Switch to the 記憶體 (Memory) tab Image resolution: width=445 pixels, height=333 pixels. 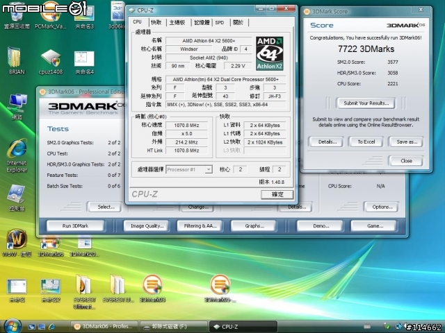(x=202, y=22)
